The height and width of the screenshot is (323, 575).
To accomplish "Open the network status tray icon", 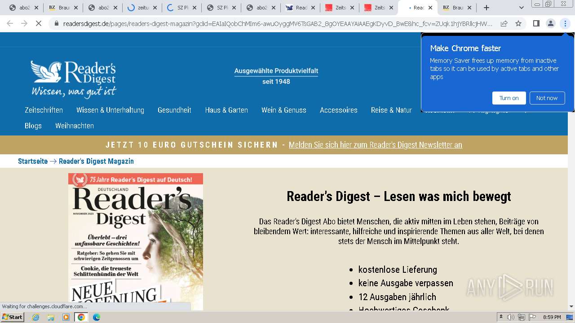I will 522,317.
